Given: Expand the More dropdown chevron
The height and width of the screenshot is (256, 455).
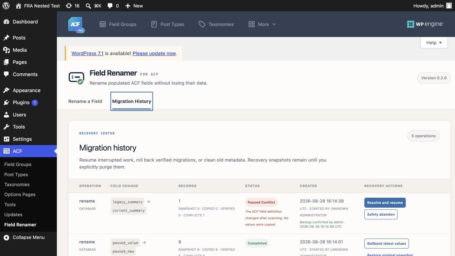Looking at the screenshot, I should 274,24.
